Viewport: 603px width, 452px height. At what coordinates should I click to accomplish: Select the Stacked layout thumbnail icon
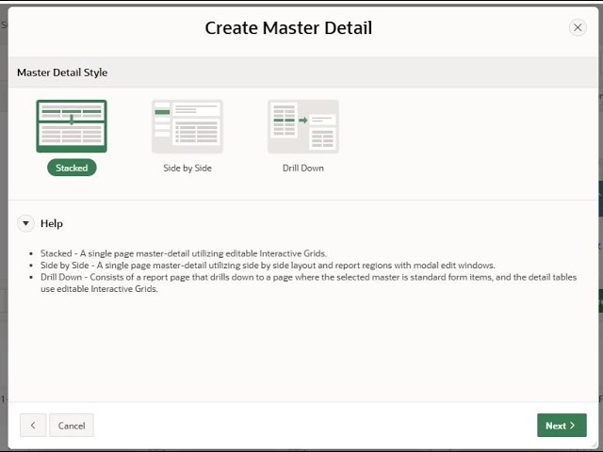point(72,126)
